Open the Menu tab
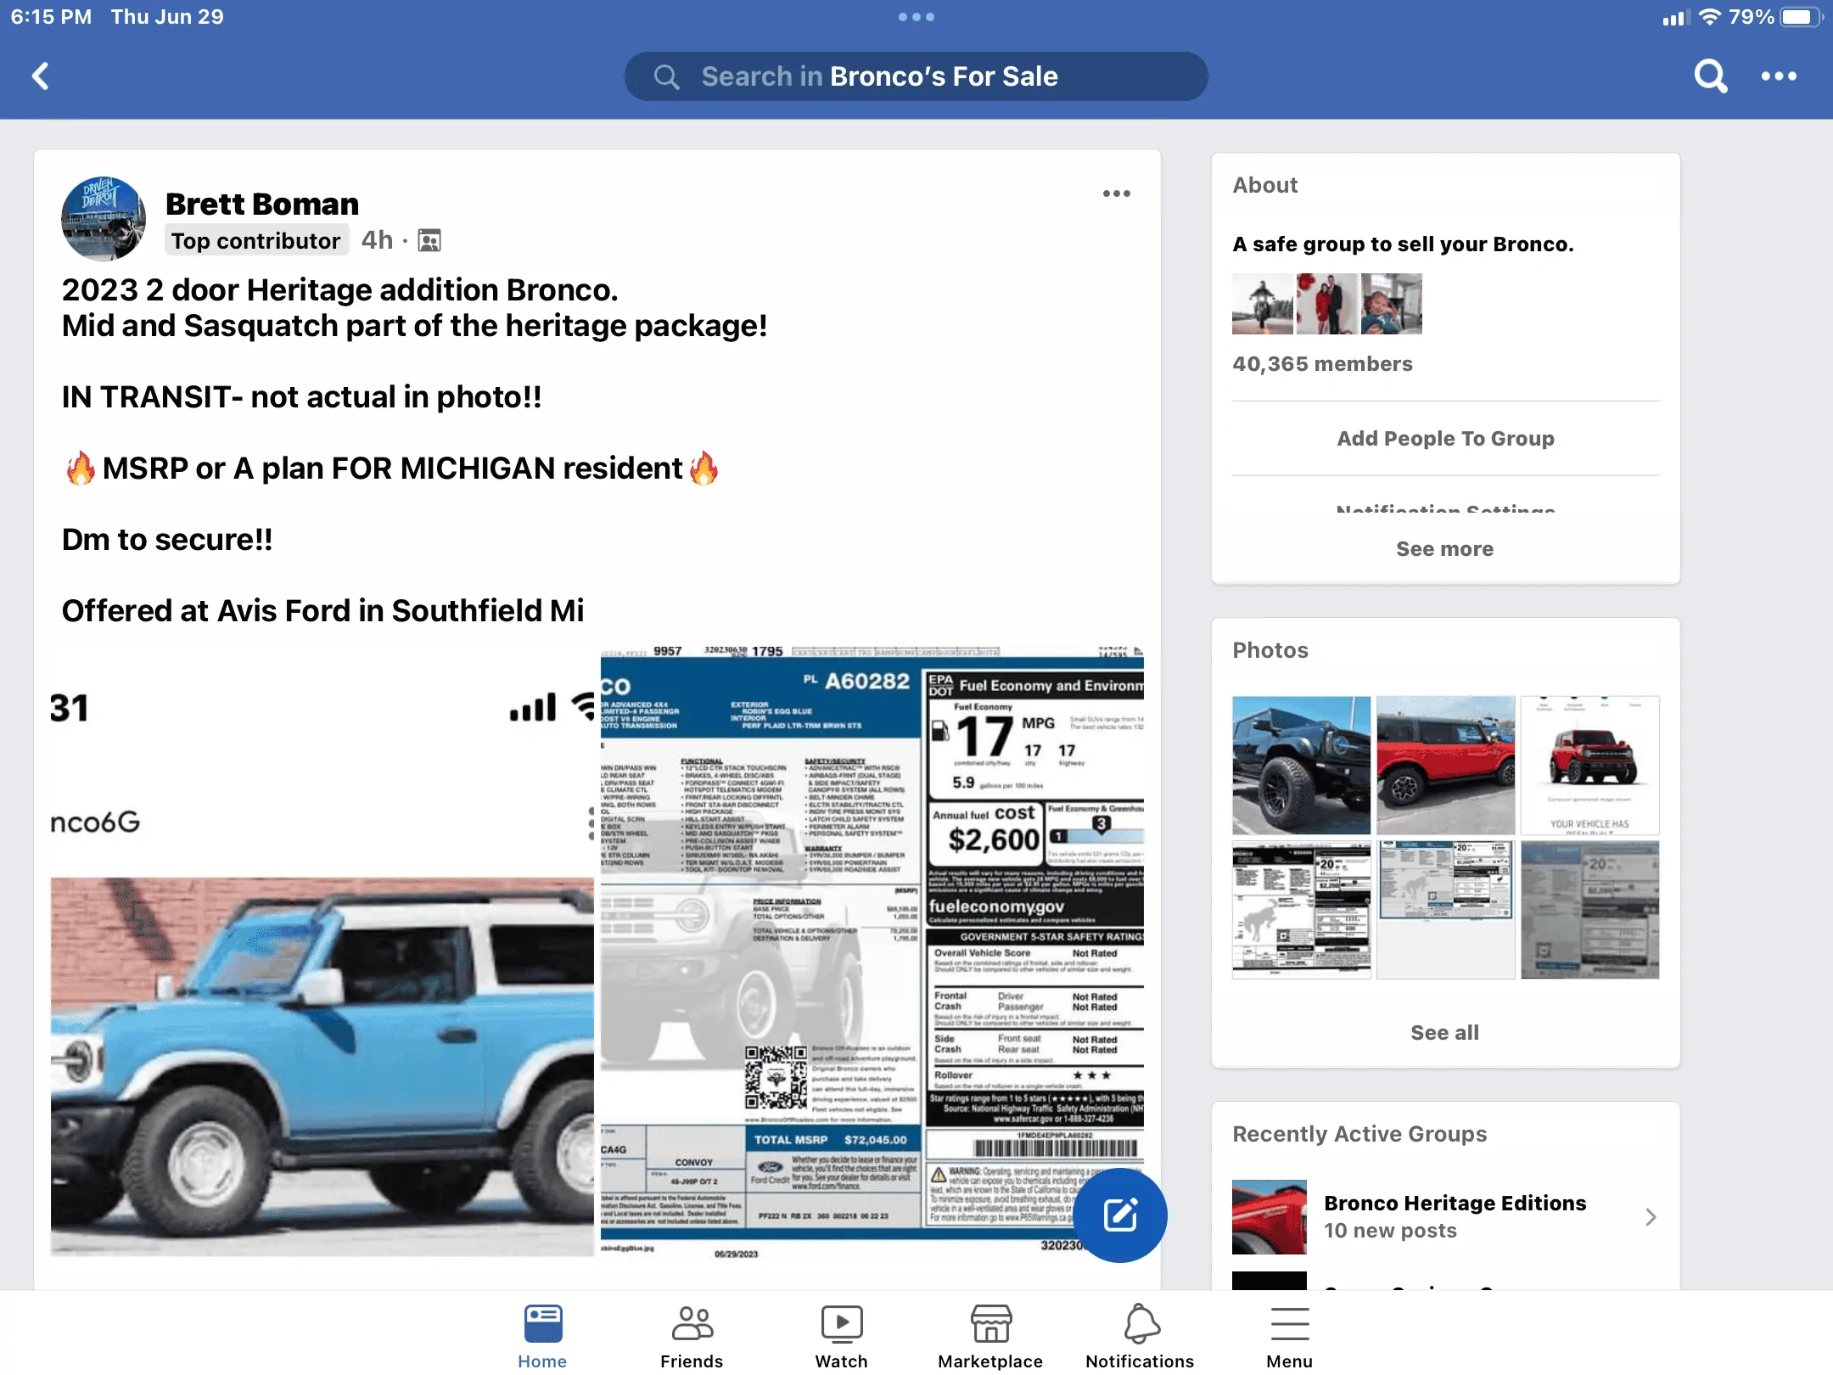Viewport: 1833px width, 1375px height. [x=1289, y=1336]
